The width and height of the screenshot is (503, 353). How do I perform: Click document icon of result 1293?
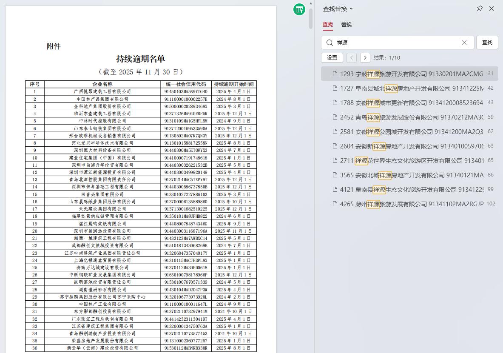[335, 74]
